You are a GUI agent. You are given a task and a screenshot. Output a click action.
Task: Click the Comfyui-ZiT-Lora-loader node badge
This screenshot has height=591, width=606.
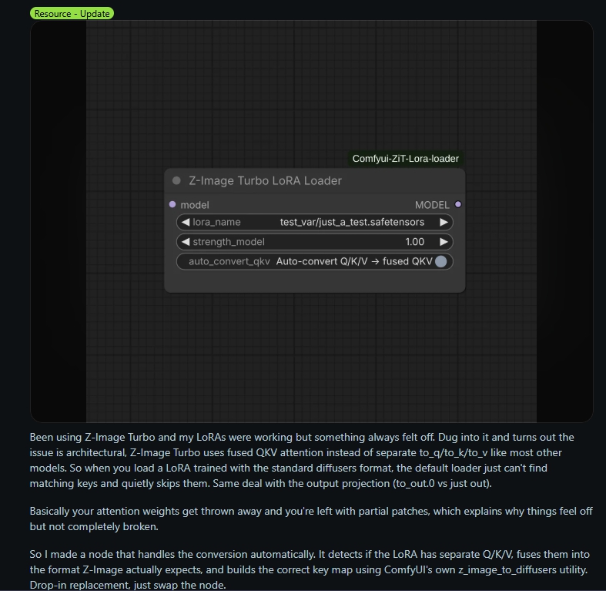[x=406, y=159]
